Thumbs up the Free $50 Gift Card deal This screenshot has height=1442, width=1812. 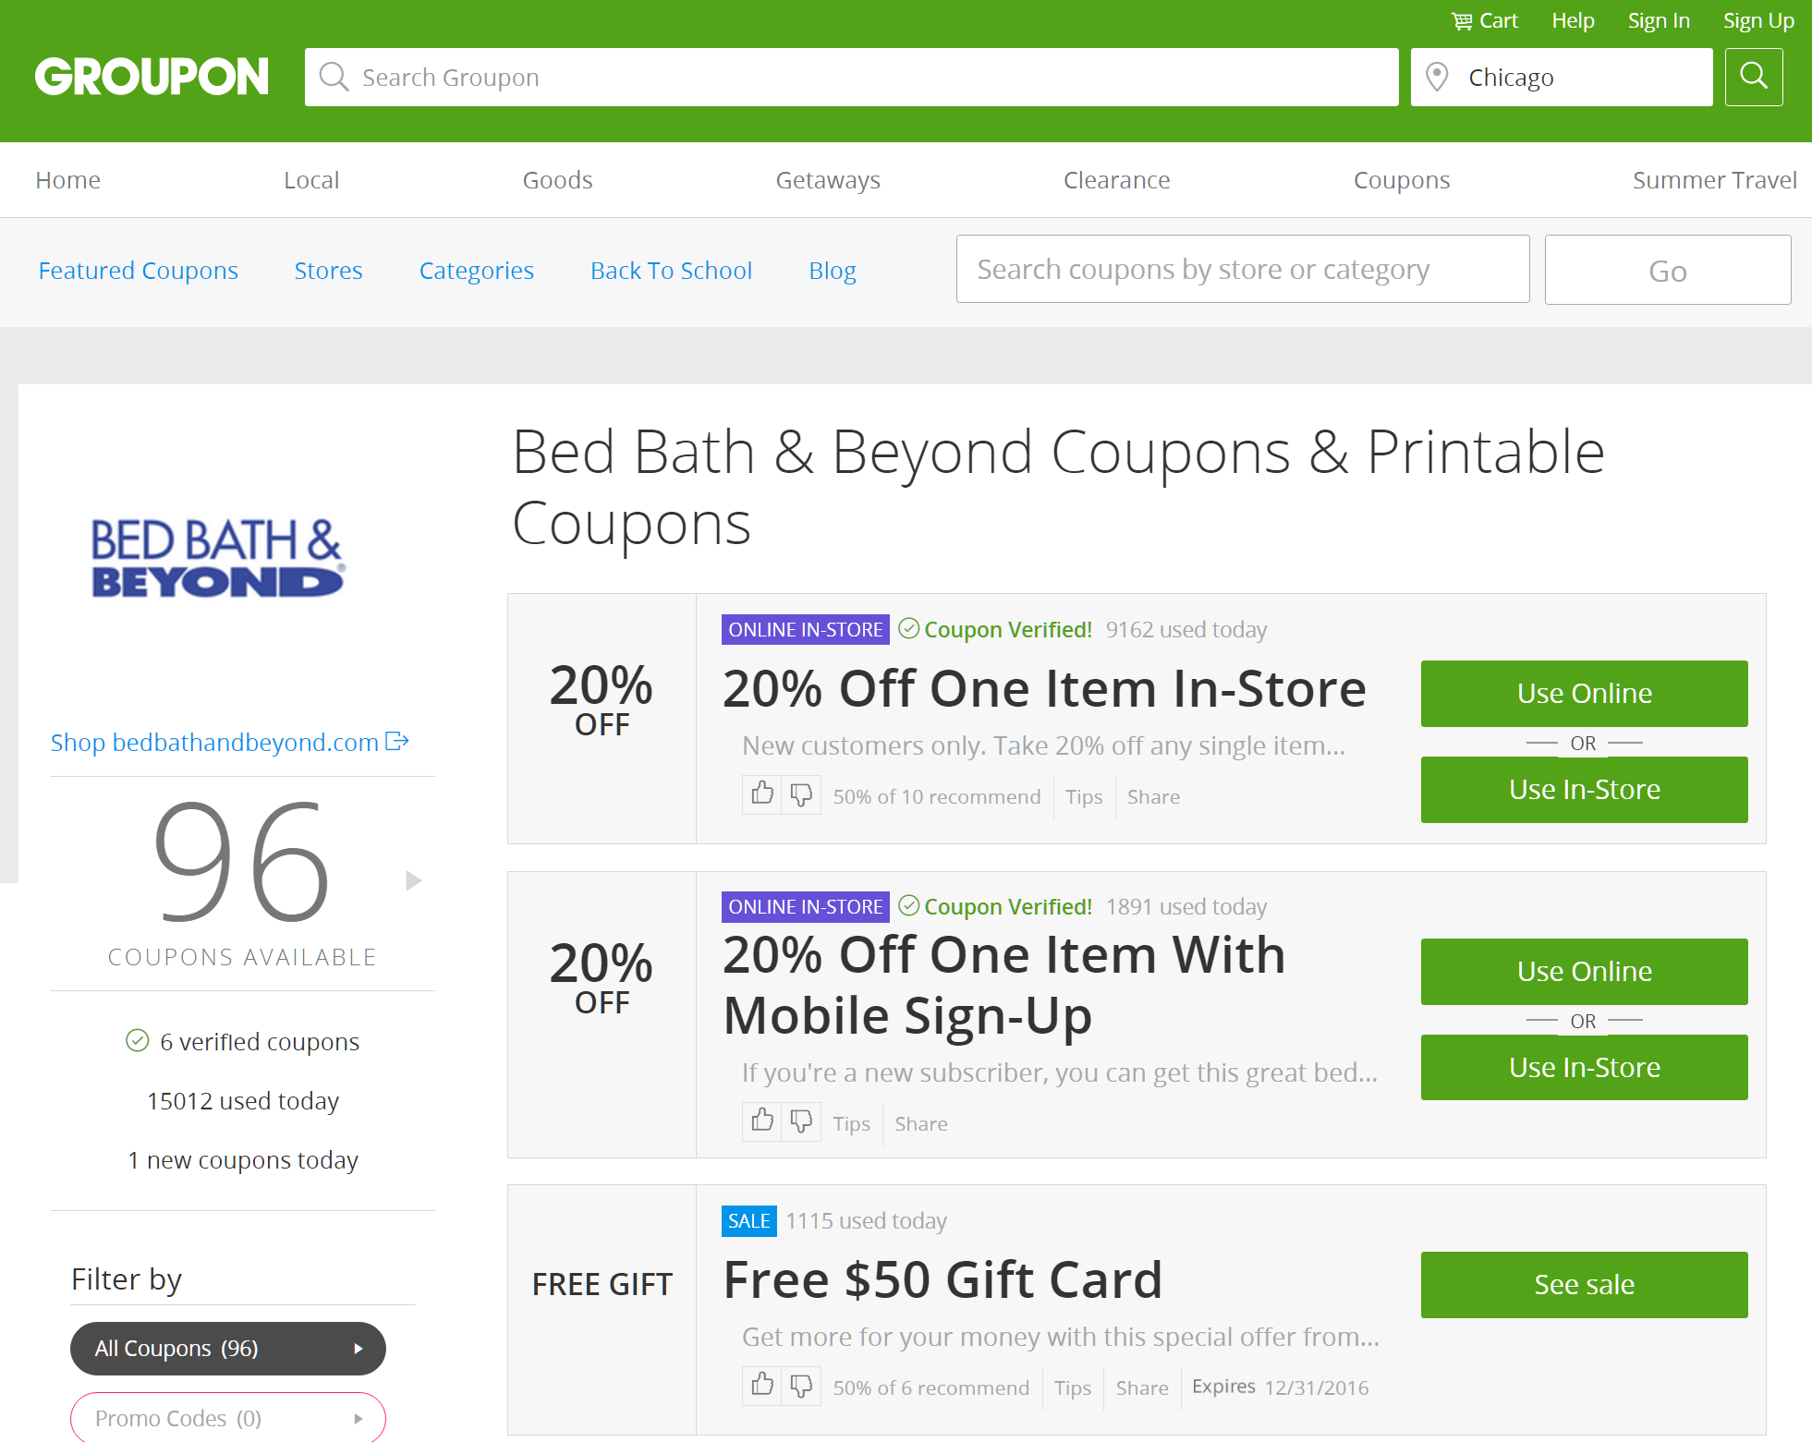(762, 1386)
